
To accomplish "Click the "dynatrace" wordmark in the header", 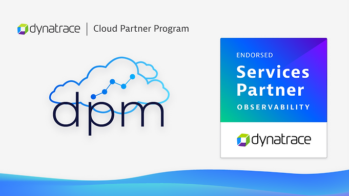I will 55,29.
